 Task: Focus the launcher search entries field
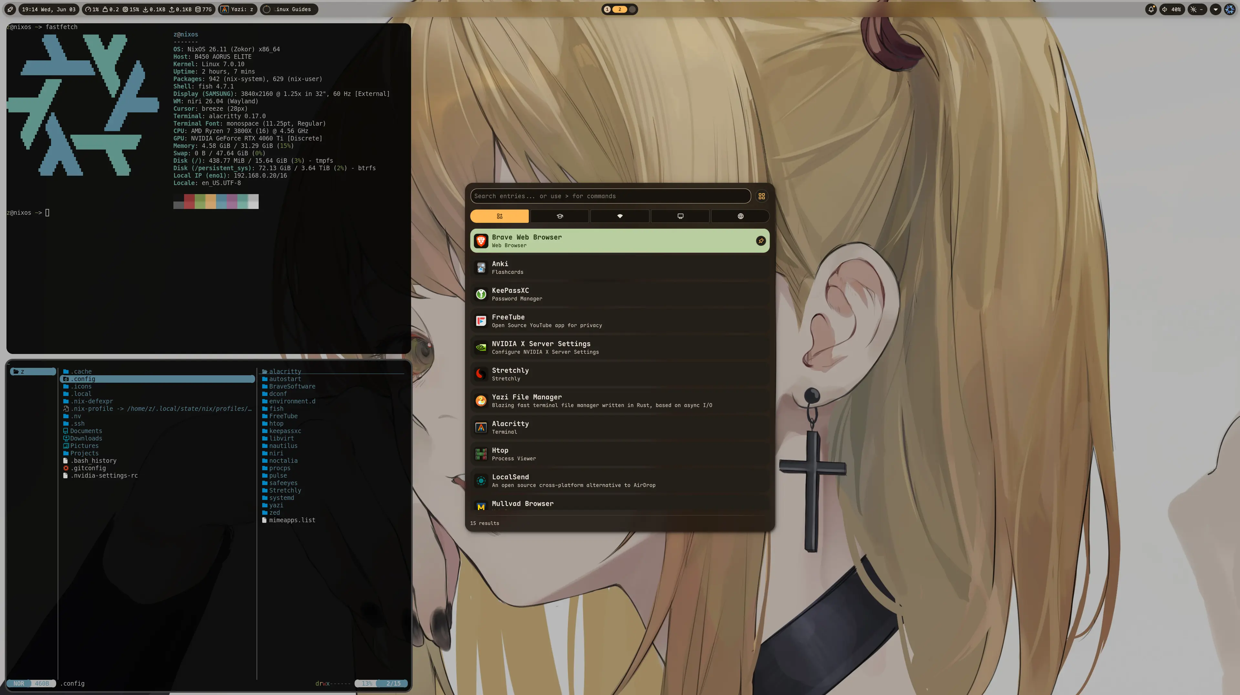tap(610, 196)
